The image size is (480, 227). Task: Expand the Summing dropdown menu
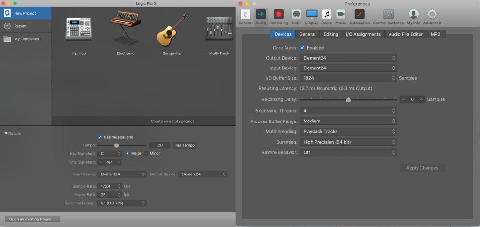[x=348, y=142]
